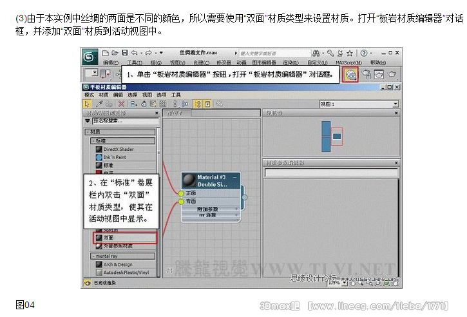467x317 pixels.
Task: Click the star favorites icon in title bar
Action: [x=350, y=53]
